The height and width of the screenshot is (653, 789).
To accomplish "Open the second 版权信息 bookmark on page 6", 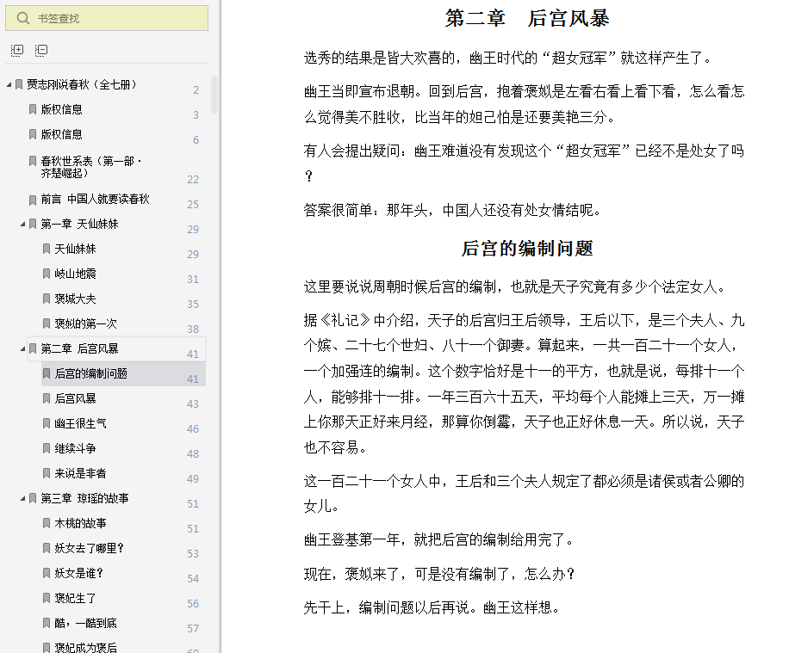I will coord(61,134).
